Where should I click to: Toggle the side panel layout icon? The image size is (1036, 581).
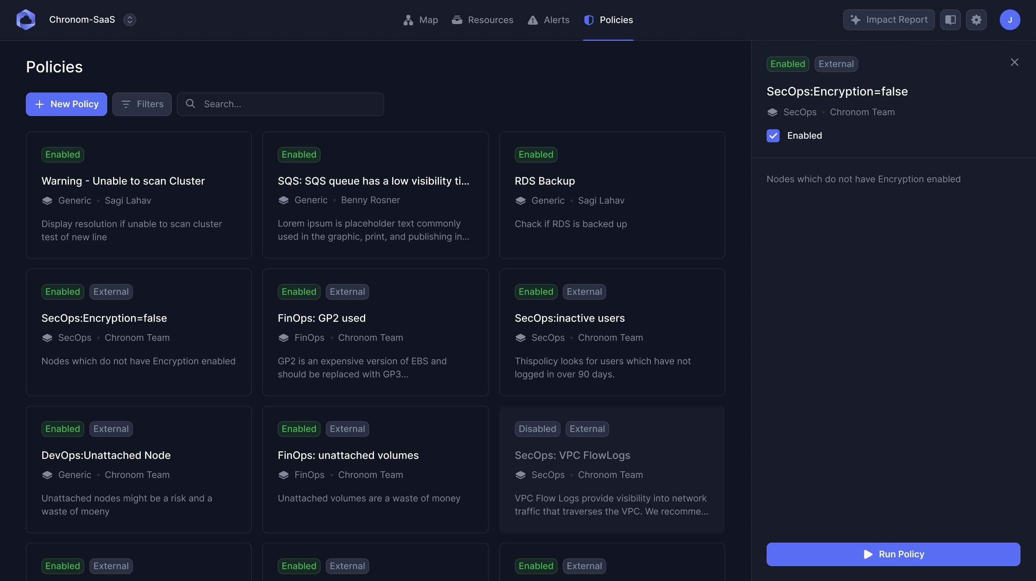pos(950,20)
